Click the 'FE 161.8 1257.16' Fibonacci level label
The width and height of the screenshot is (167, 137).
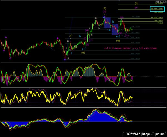pos(157,9)
